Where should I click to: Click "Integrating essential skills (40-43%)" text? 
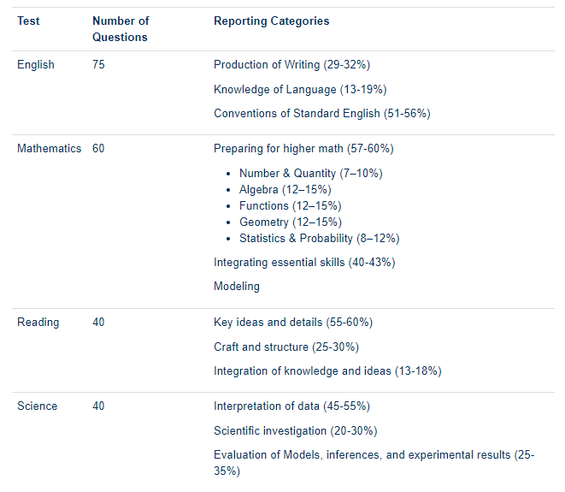tap(304, 263)
